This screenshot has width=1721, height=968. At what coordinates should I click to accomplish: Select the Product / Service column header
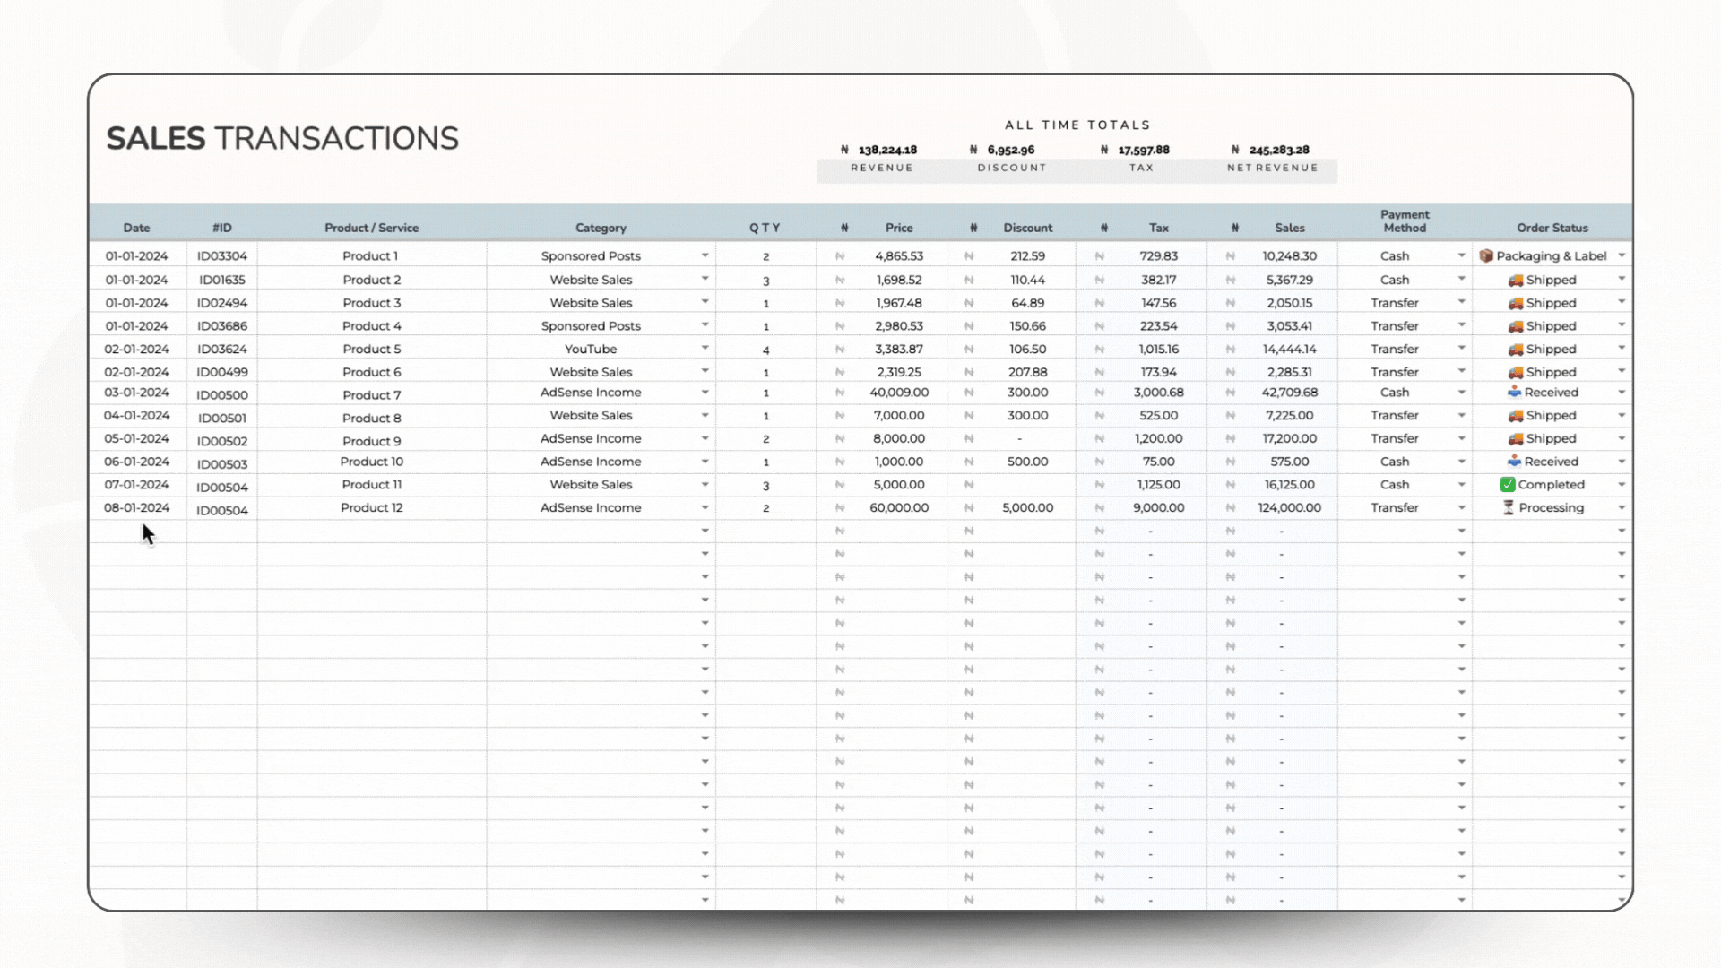pyautogui.click(x=371, y=229)
